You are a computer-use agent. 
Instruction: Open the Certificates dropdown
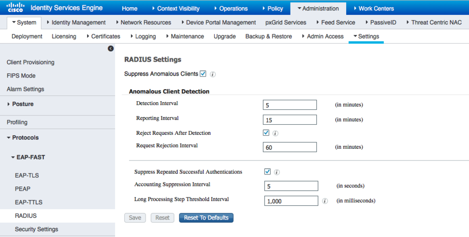tap(103, 37)
